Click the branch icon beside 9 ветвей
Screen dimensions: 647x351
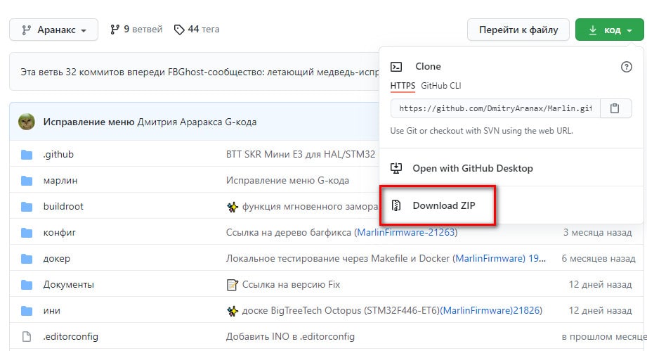tap(115, 30)
